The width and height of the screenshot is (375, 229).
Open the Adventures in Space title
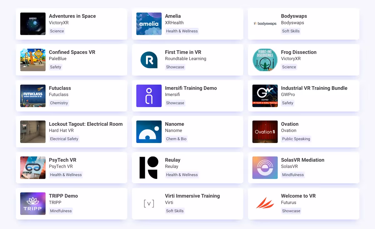pyautogui.click(x=72, y=16)
